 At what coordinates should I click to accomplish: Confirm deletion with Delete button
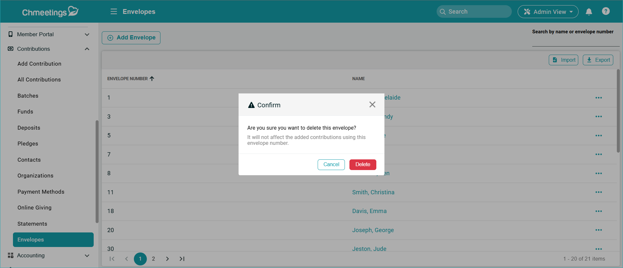(362, 165)
